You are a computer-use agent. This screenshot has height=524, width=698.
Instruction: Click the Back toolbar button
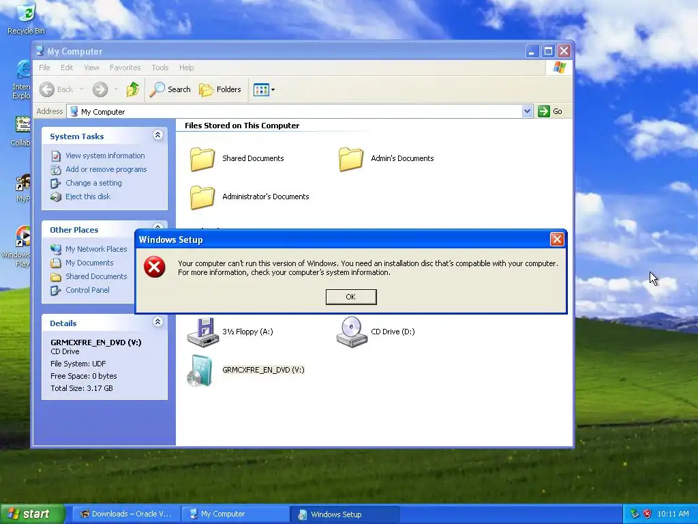point(57,89)
